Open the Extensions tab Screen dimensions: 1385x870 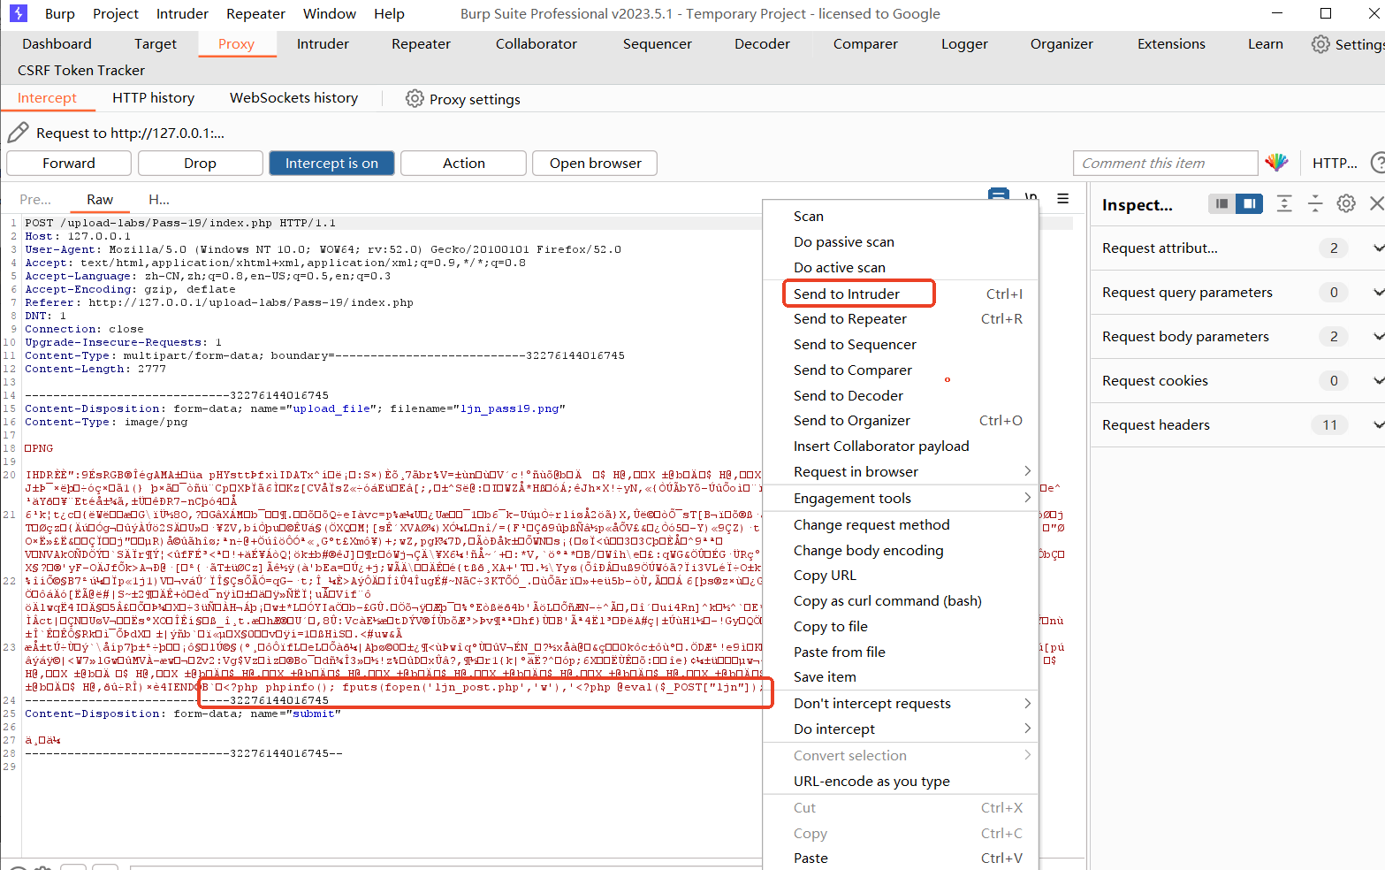[x=1171, y=43]
